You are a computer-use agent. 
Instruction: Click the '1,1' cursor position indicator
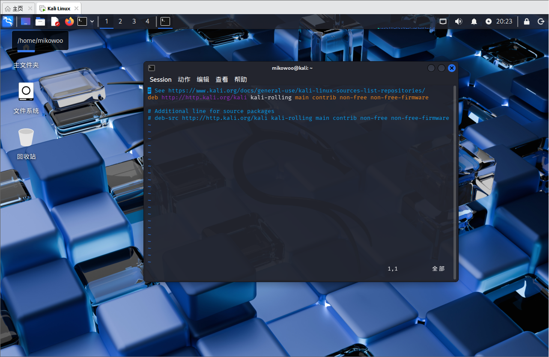pos(393,269)
